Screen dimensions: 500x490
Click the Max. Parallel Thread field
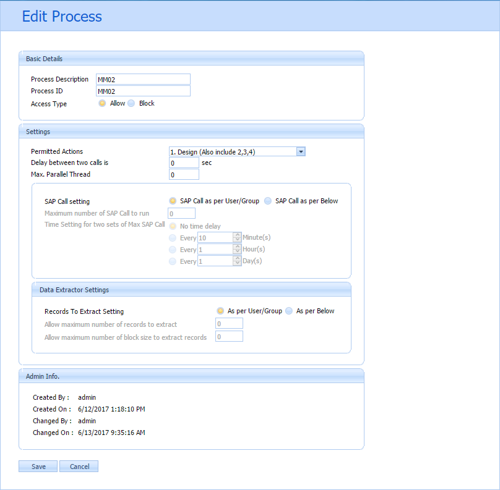pos(184,174)
